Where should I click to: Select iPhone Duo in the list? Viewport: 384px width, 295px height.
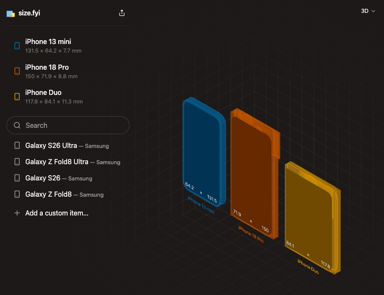point(68,97)
